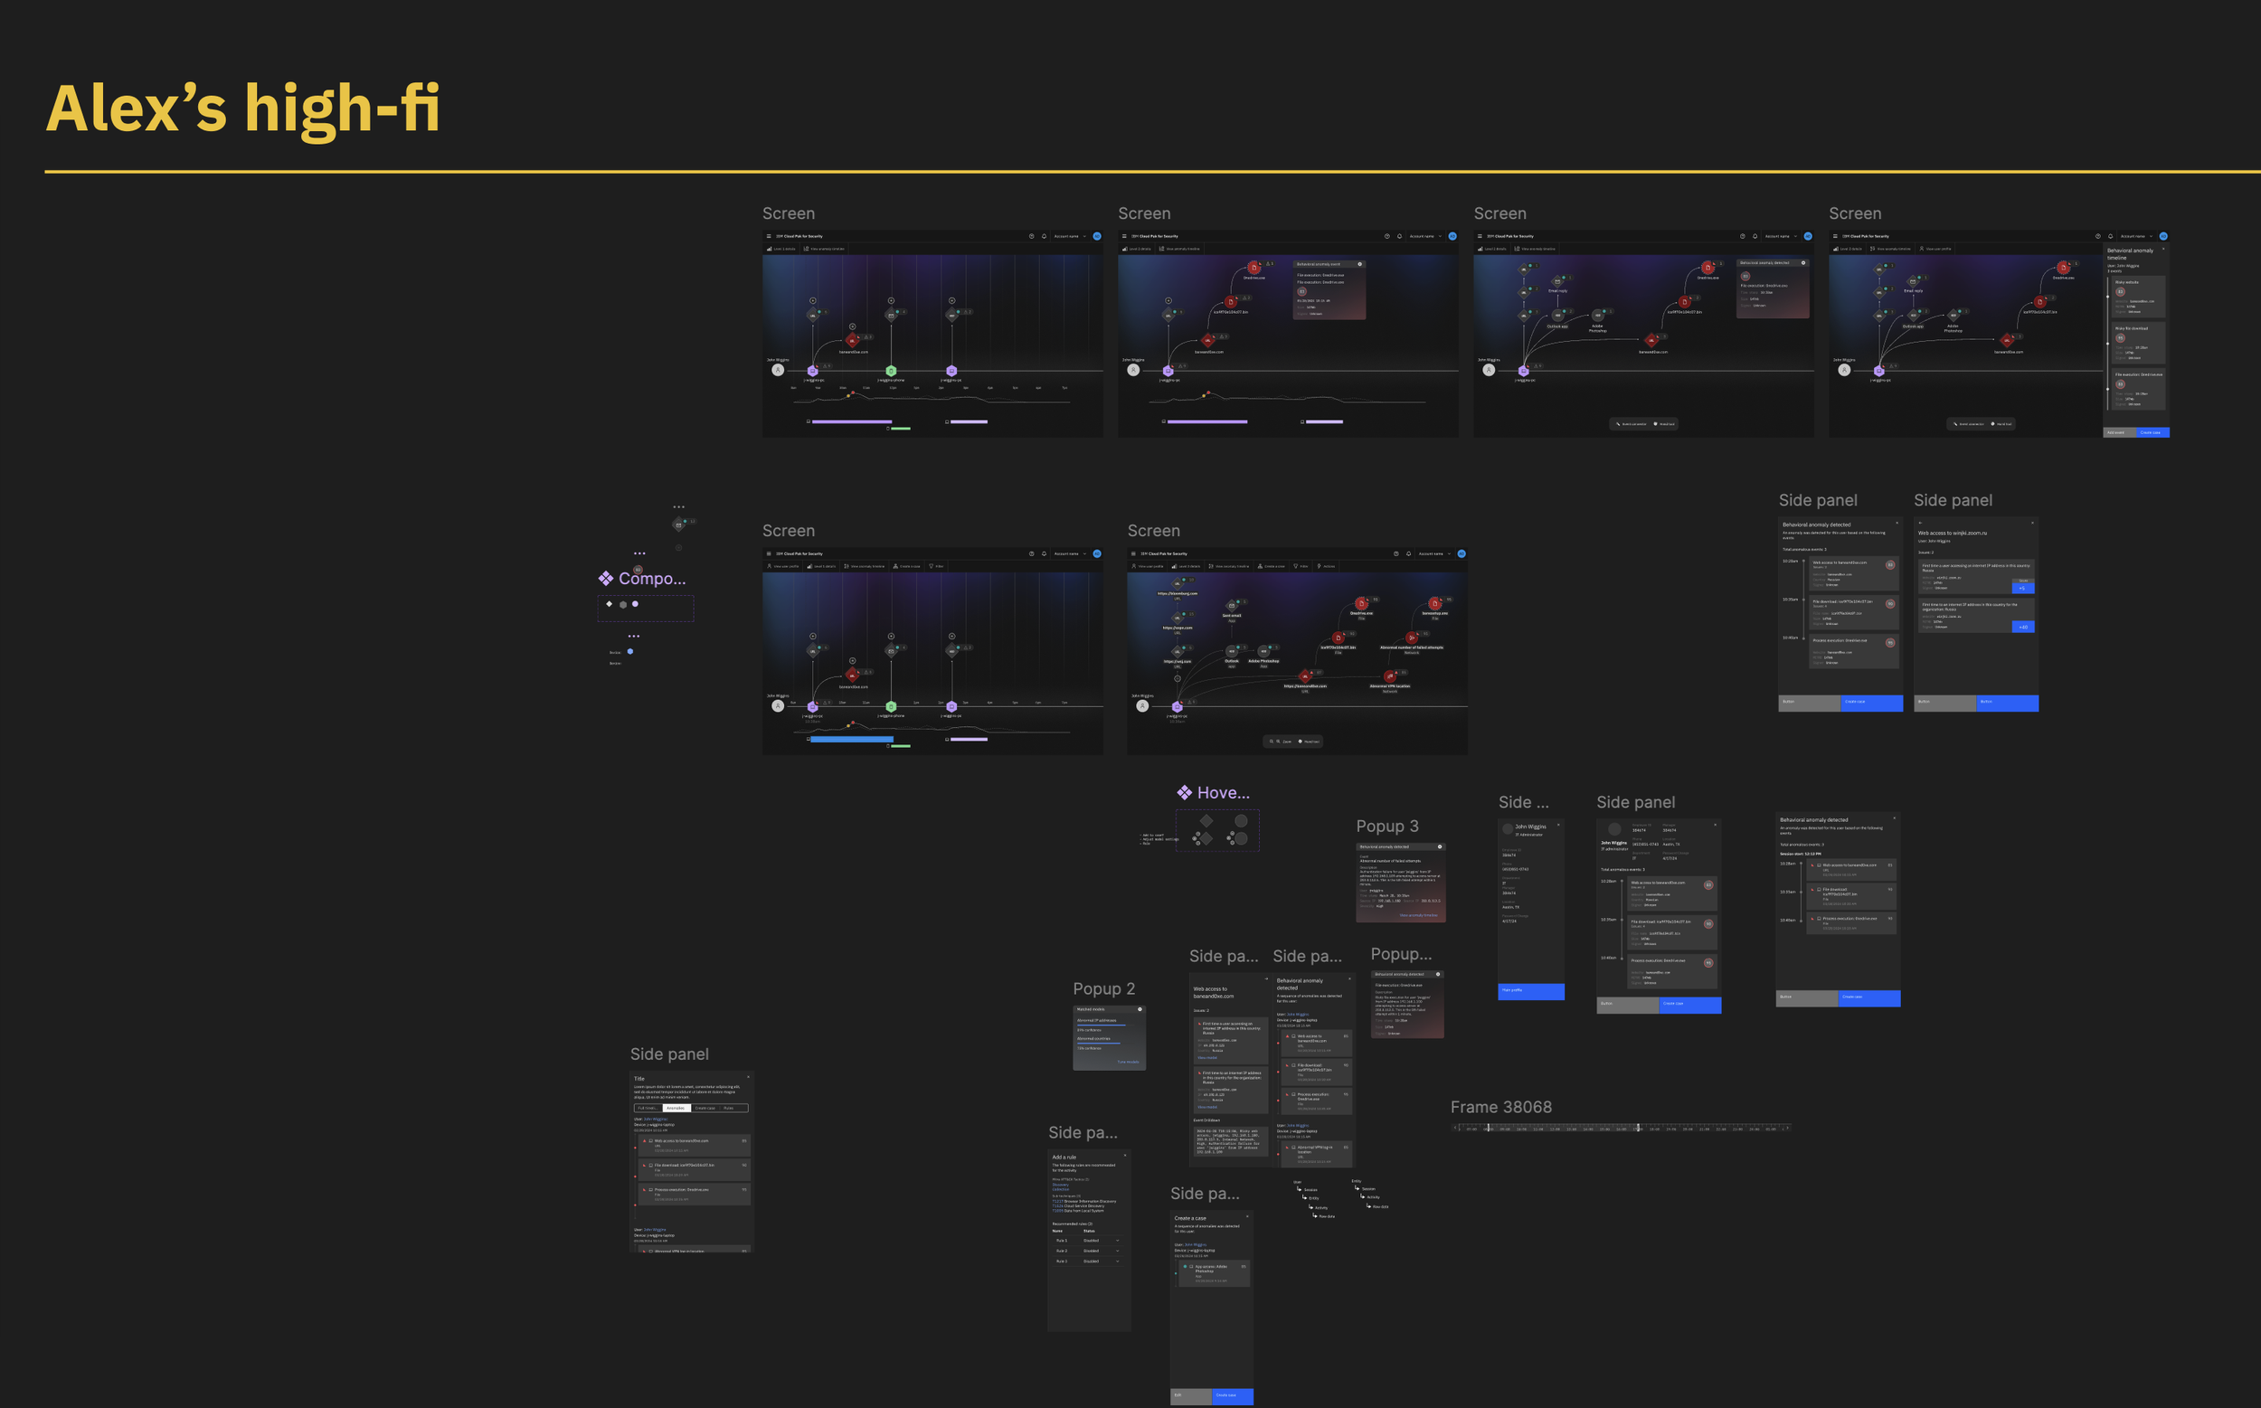Click notification bell in first top-row Screen frame
The height and width of the screenshot is (1408, 2261).
point(1044,237)
